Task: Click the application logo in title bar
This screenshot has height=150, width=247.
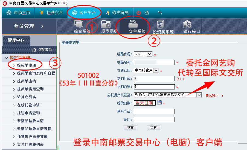Action: click(5, 3)
